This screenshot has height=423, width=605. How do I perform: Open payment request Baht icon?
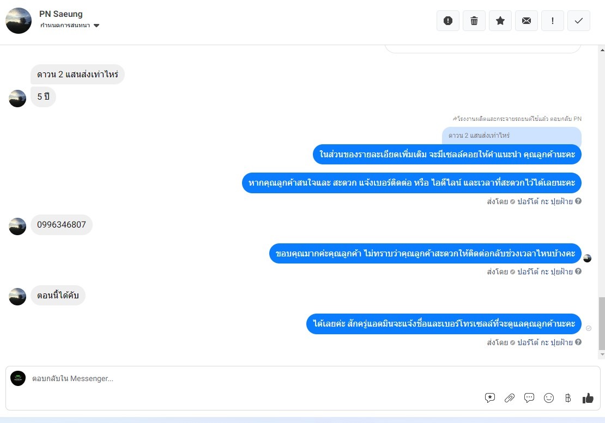568,398
